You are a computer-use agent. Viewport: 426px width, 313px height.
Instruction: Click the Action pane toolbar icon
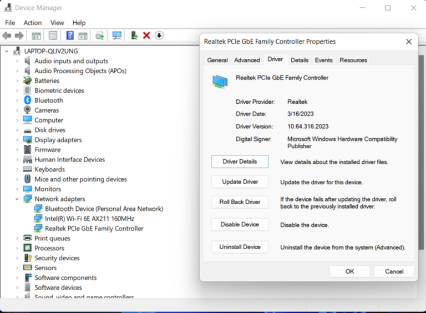(x=83, y=36)
